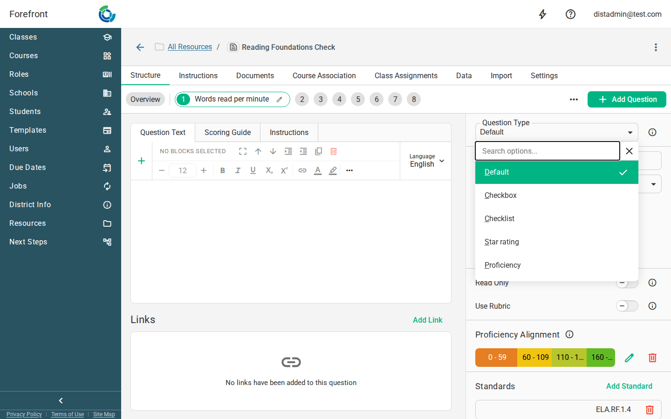The height and width of the screenshot is (419, 671).
Task: Open the horizontal ellipsis next to Add Question
Action: click(574, 99)
